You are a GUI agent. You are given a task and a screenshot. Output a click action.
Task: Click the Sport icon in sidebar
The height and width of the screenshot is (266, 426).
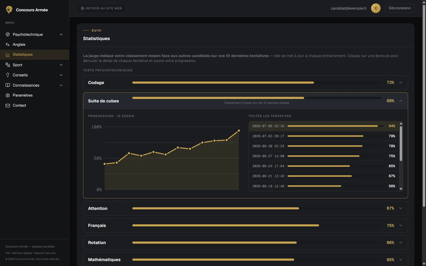[8, 65]
